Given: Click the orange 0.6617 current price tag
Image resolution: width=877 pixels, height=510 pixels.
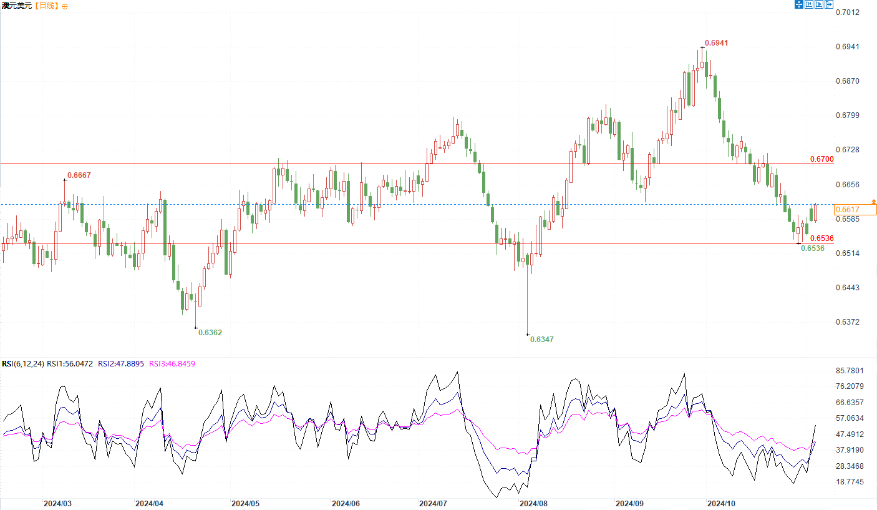Looking at the screenshot, I should coord(847,210).
